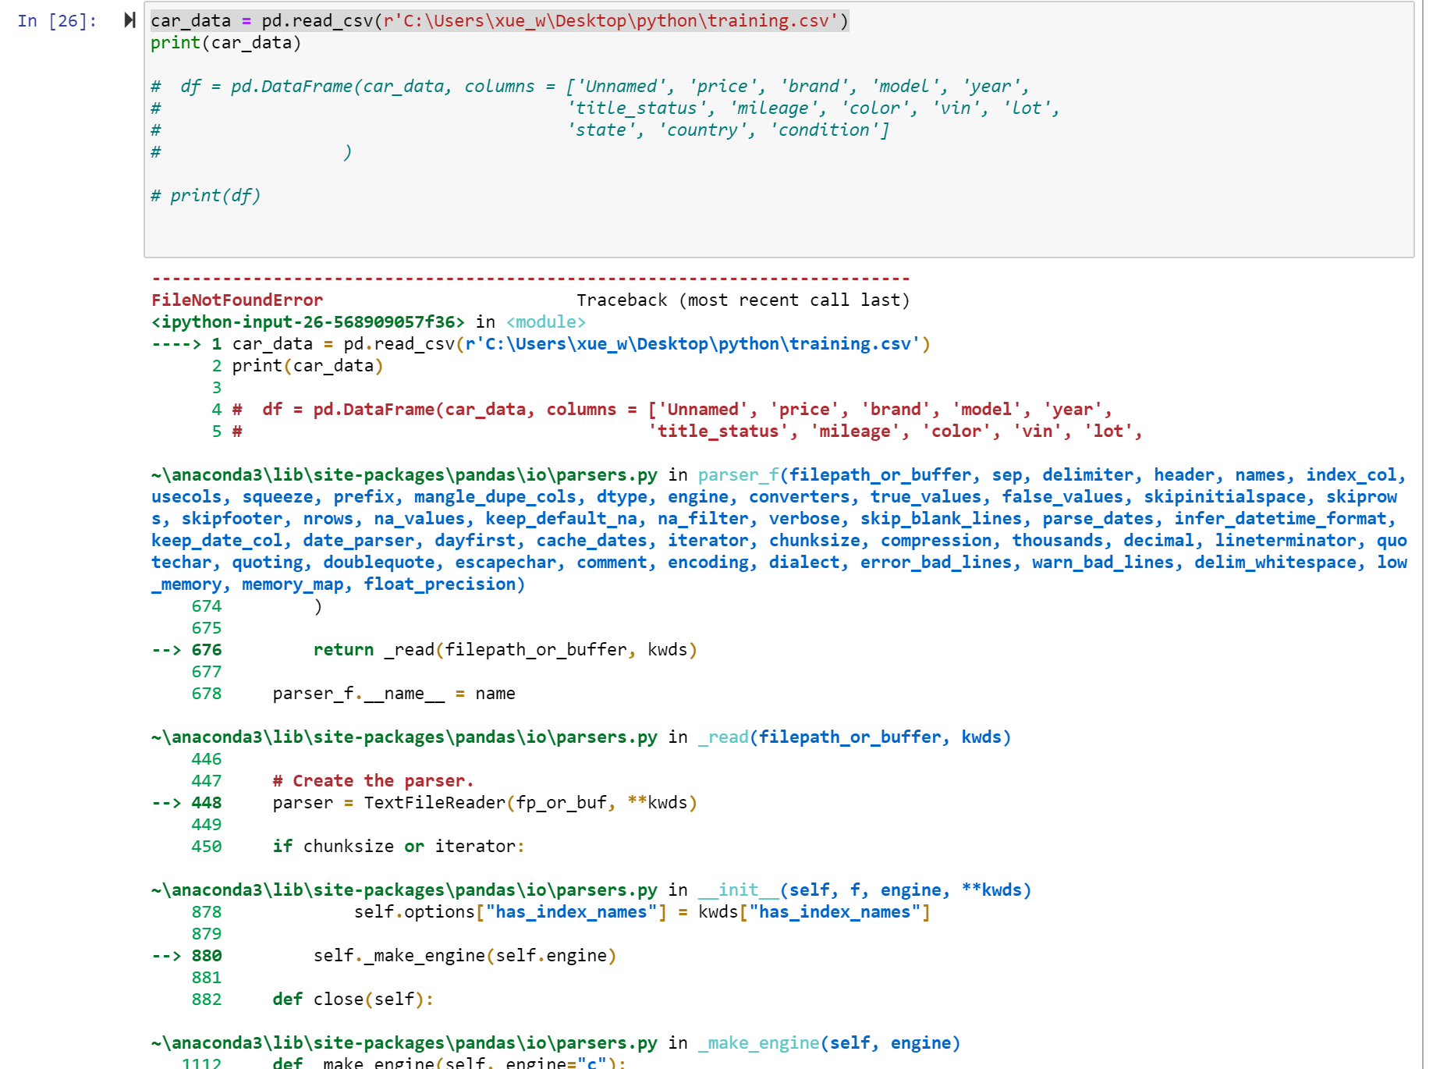Select the print(car_data) line in cell
The height and width of the screenshot is (1069, 1440).
pyautogui.click(x=225, y=44)
